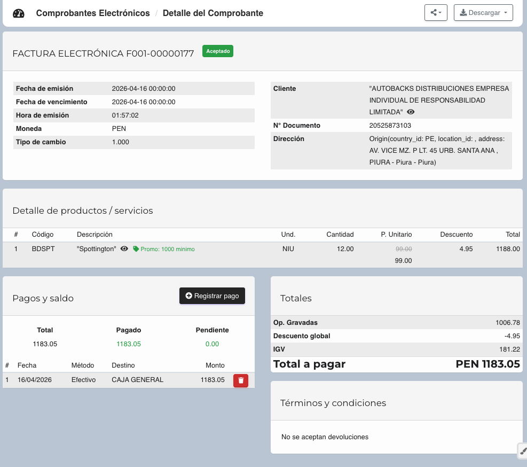Click the Total column header in products
The image size is (527, 467).
pyautogui.click(x=513, y=235)
